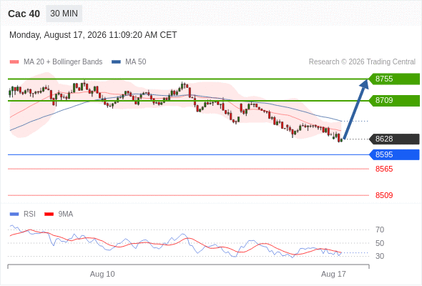Viewport: 422px width, 286px height.
Task: Click the red 8565 support label
Action: (x=384, y=169)
